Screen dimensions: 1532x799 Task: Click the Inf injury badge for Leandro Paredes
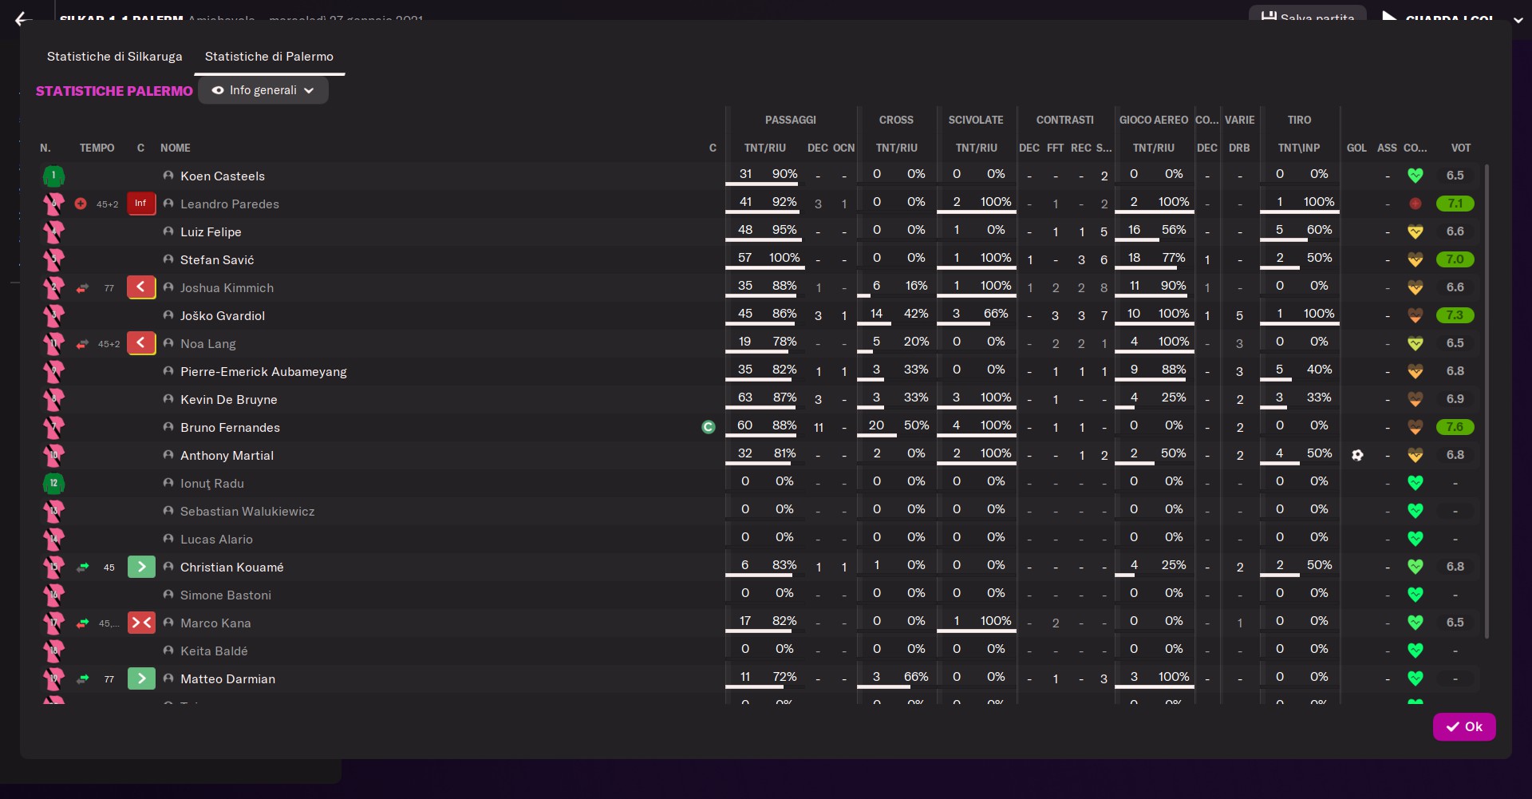click(x=140, y=204)
